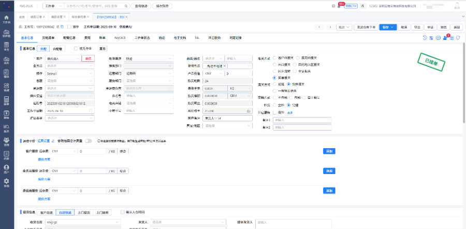
Task: Click the comment bubble icon
Action: pyautogui.click(x=438, y=37)
